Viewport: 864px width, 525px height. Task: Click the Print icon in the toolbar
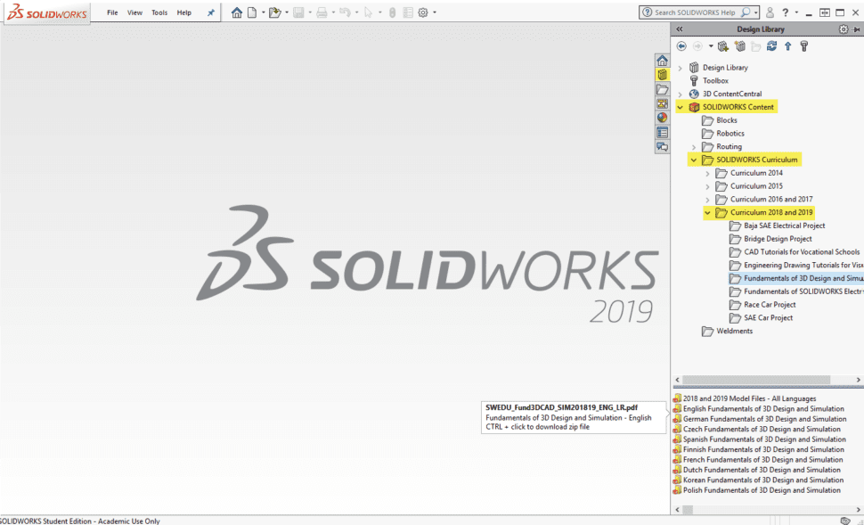point(322,12)
